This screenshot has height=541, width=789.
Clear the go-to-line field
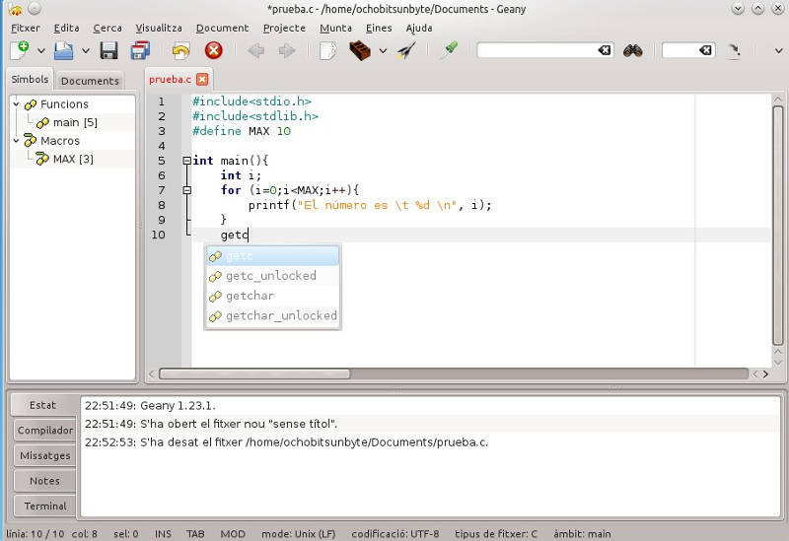pos(706,50)
